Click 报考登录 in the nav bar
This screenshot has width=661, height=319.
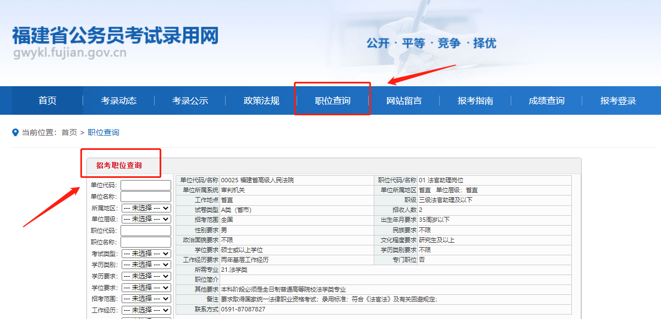[x=618, y=101]
